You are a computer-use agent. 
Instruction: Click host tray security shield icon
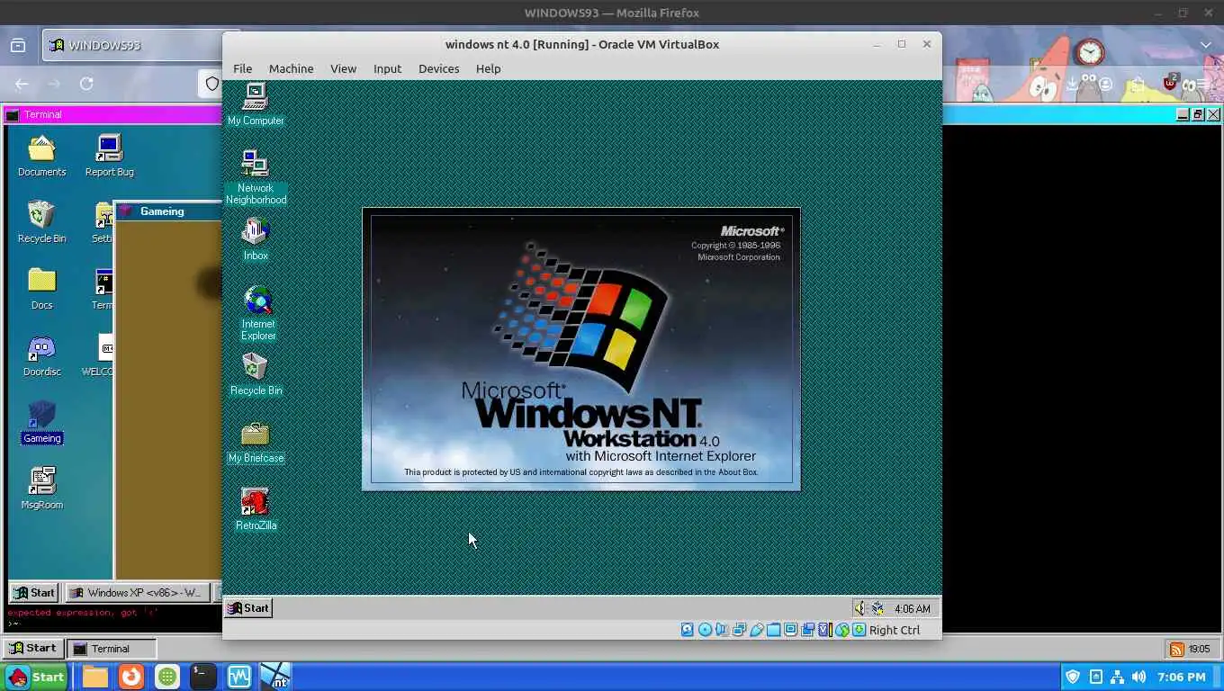[x=1073, y=677]
